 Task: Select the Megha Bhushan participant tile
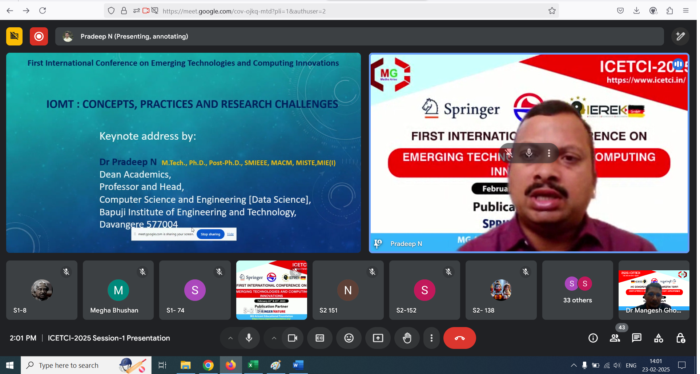(x=118, y=290)
